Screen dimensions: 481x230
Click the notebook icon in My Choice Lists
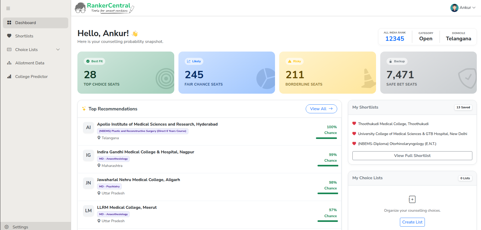click(x=412, y=199)
